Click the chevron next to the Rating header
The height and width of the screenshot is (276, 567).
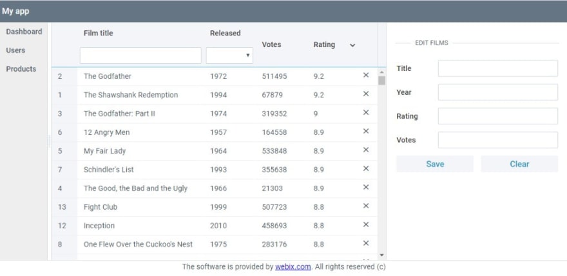[x=352, y=45]
